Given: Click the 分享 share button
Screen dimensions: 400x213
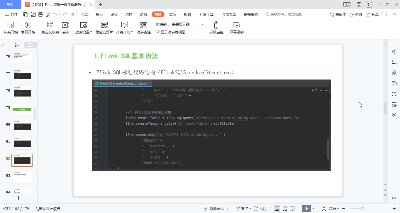Looking at the screenshot, I should click(372, 14).
